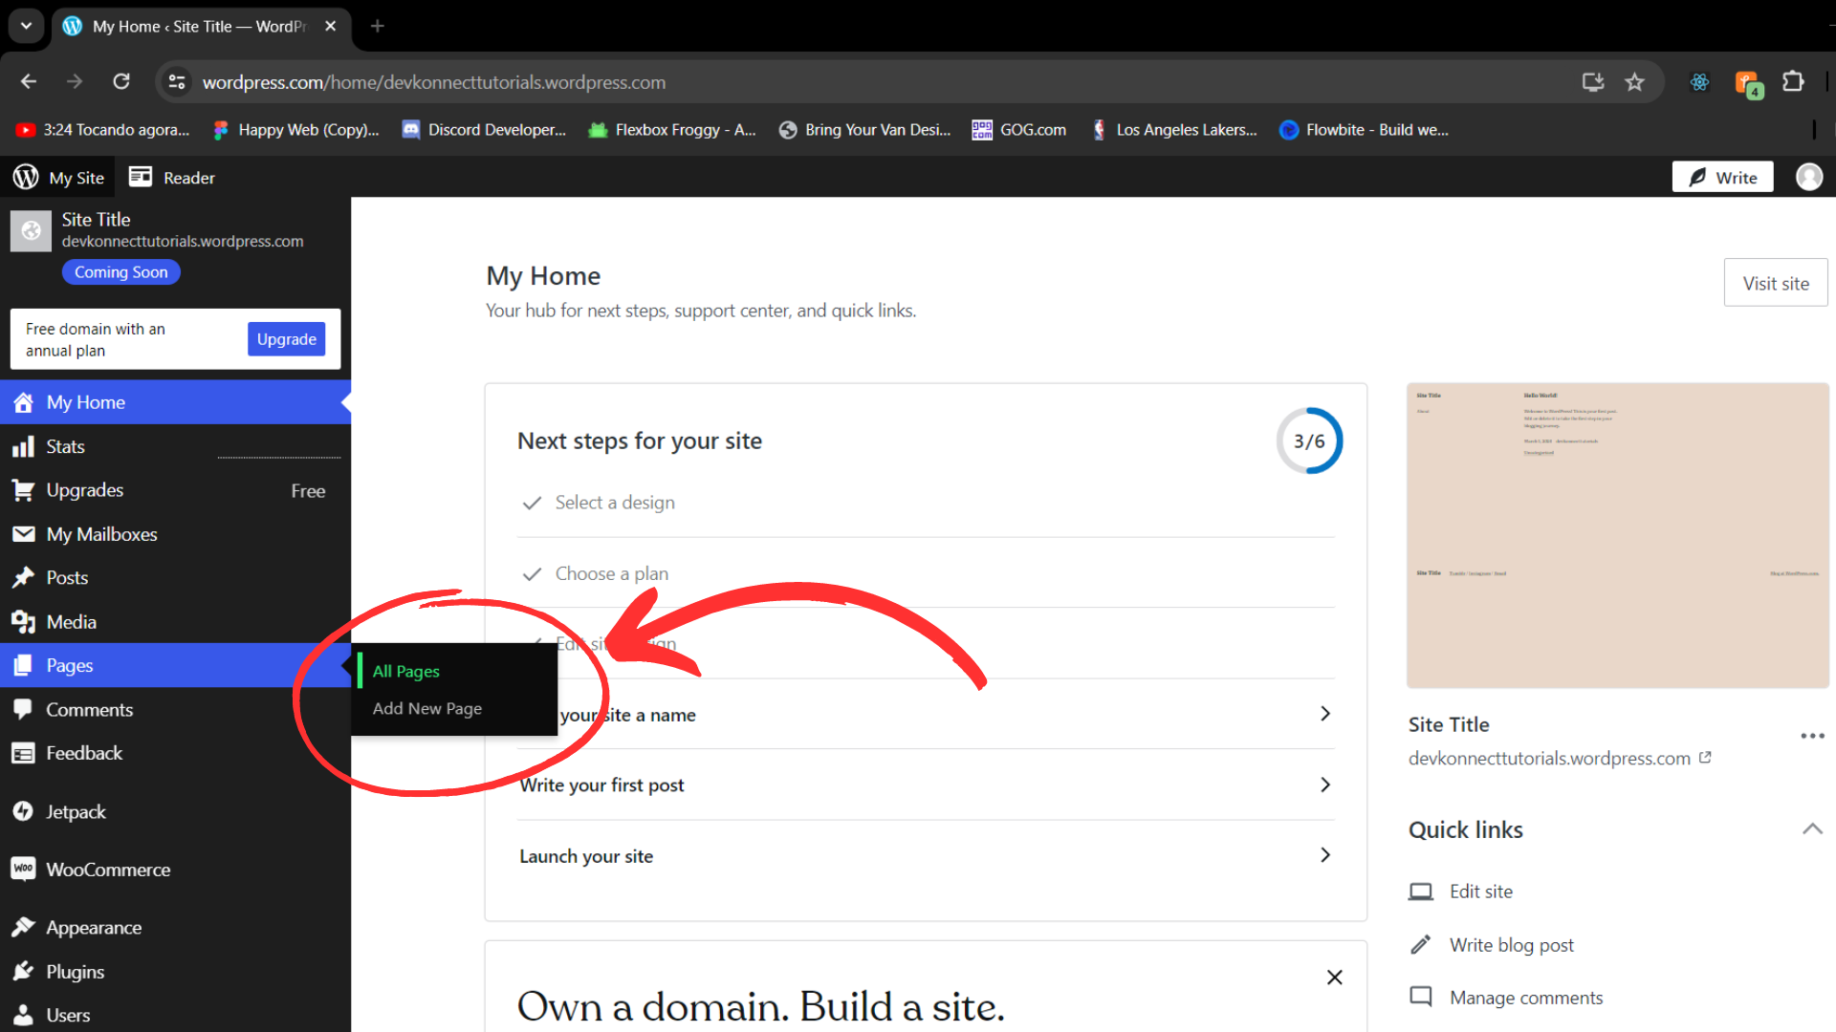
Task: Open the Edit site quick link
Action: [1480, 891]
